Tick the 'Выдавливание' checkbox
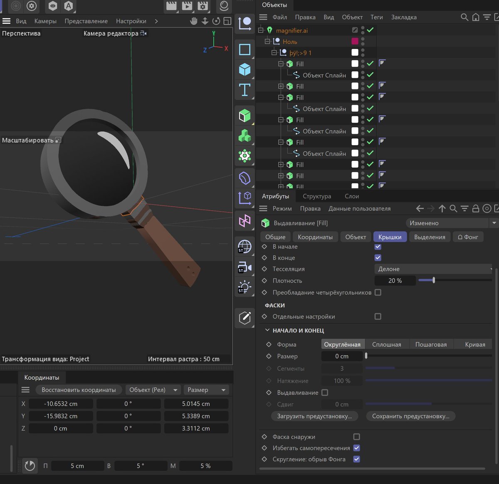The image size is (499, 484). (325, 393)
